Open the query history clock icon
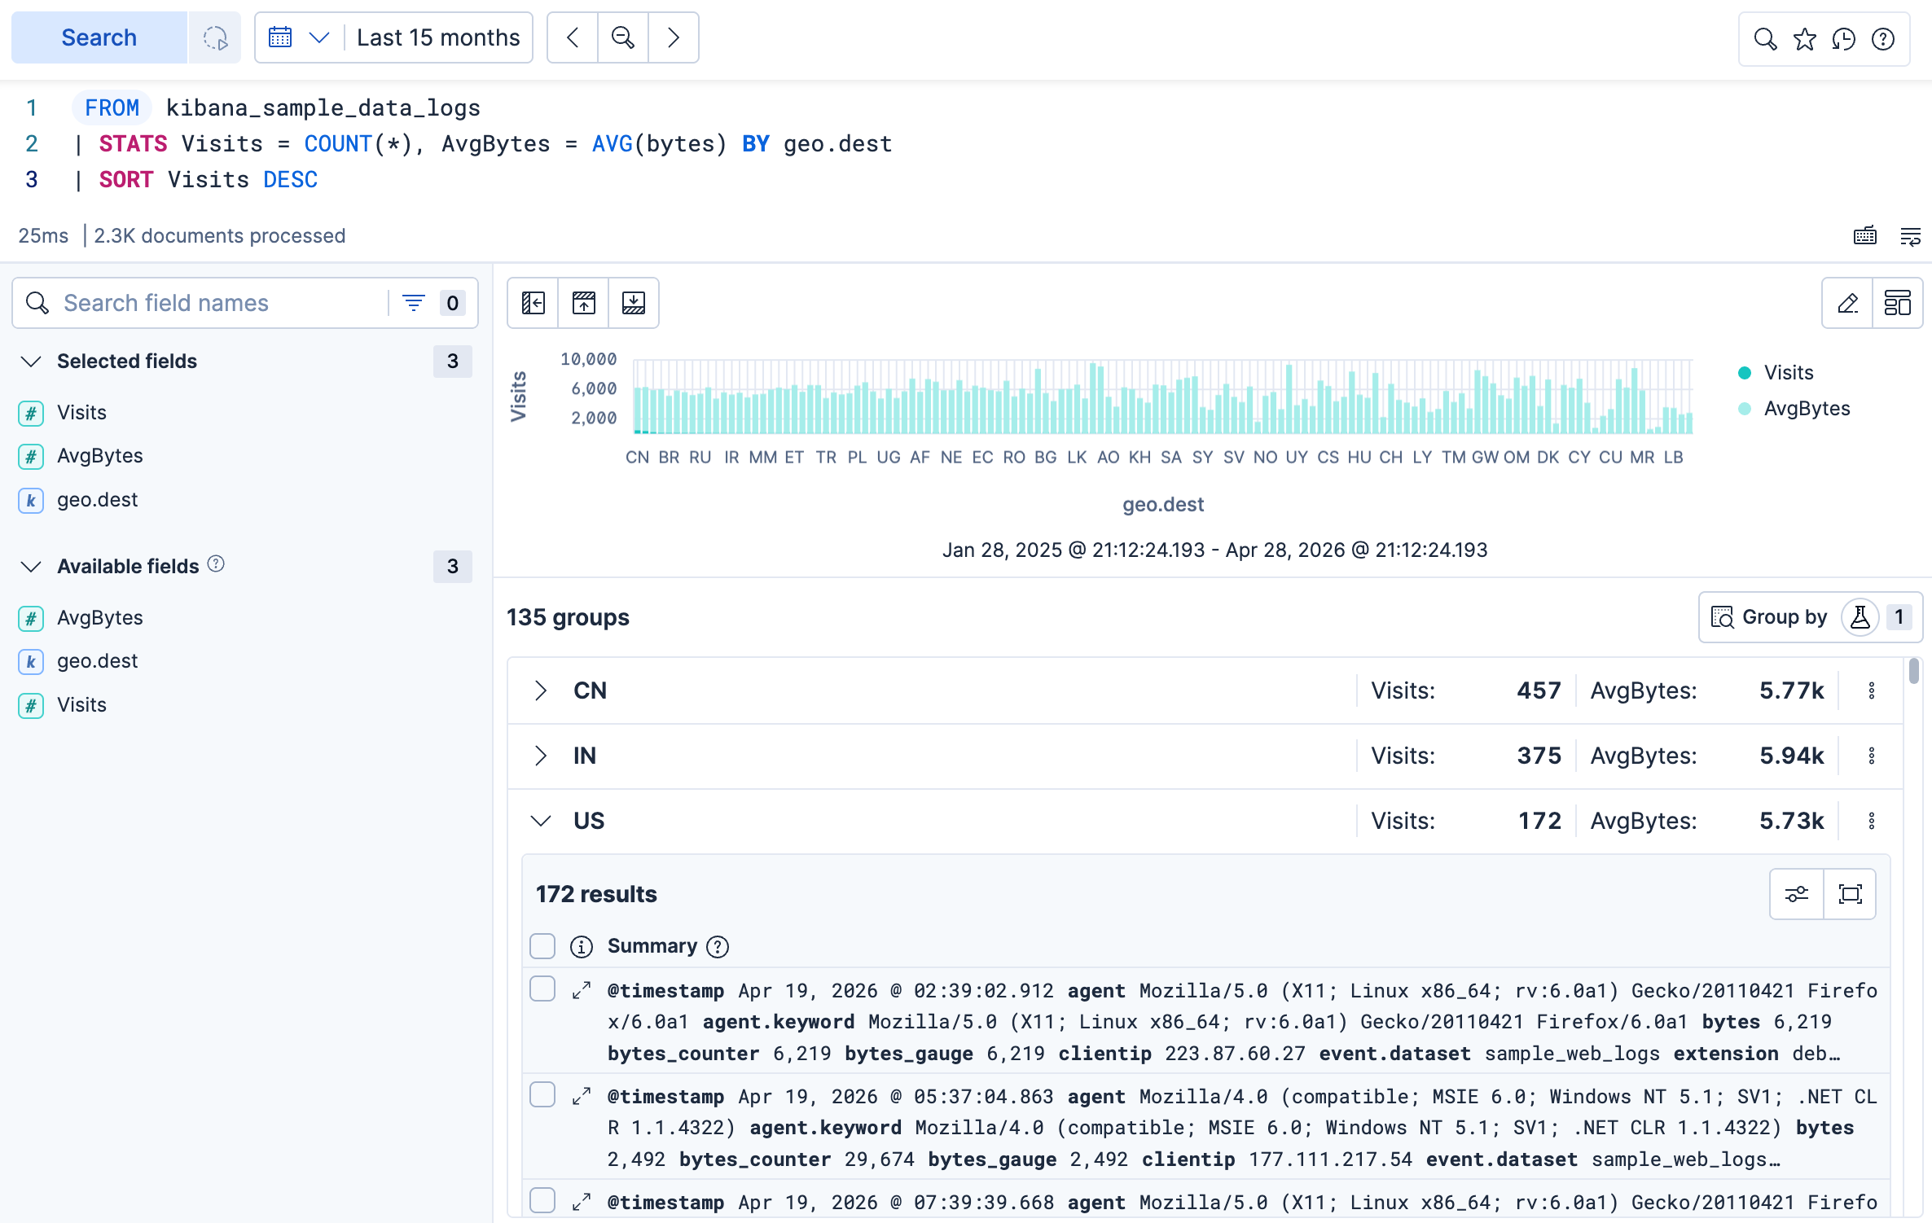The height and width of the screenshot is (1223, 1932). 1843,38
